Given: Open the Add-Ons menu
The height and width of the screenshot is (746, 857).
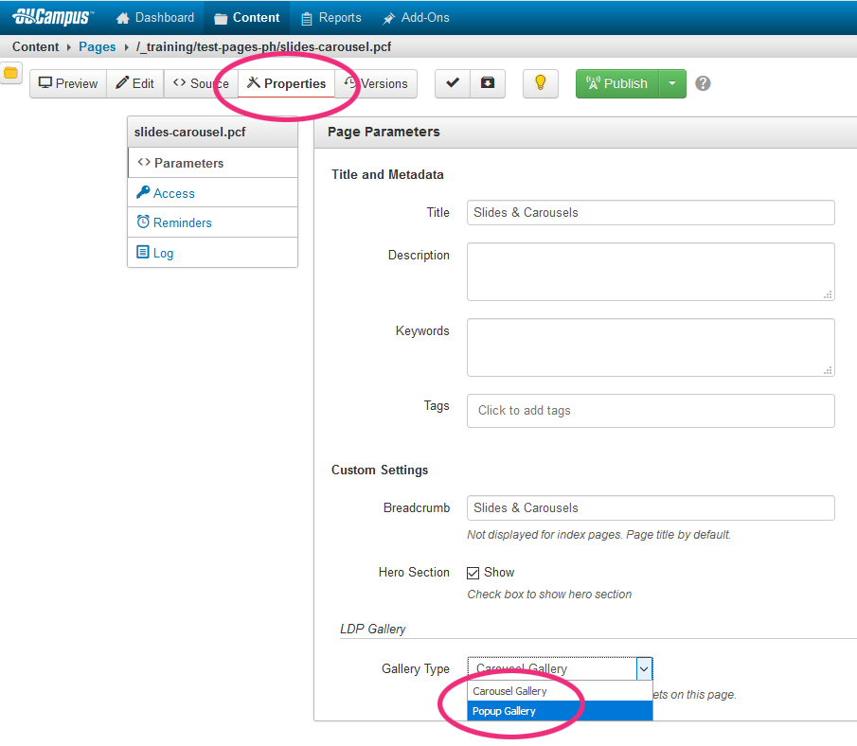Looking at the screenshot, I should coord(416,17).
